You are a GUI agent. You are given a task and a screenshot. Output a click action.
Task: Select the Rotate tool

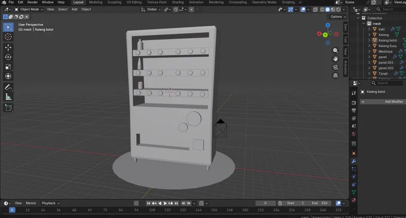(x=8, y=57)
